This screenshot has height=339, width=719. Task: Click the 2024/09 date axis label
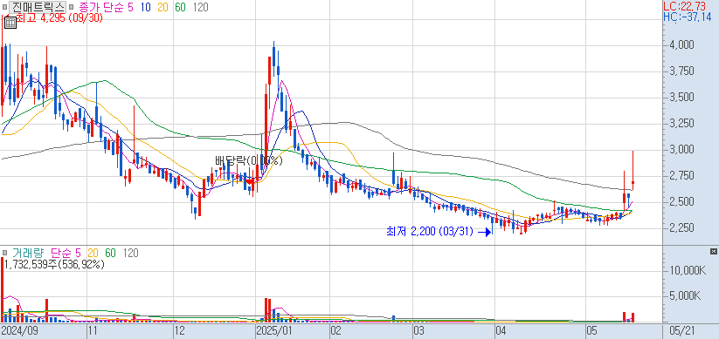(19, 330)
